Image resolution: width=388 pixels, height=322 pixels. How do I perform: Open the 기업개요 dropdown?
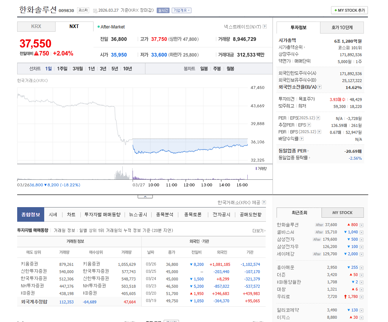(181, 10)
